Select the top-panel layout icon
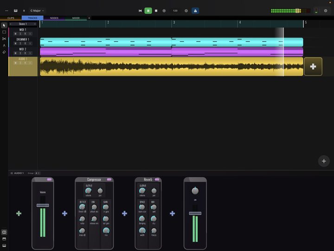The height and width of the screenshot is (251, 334). pos(4,239)
